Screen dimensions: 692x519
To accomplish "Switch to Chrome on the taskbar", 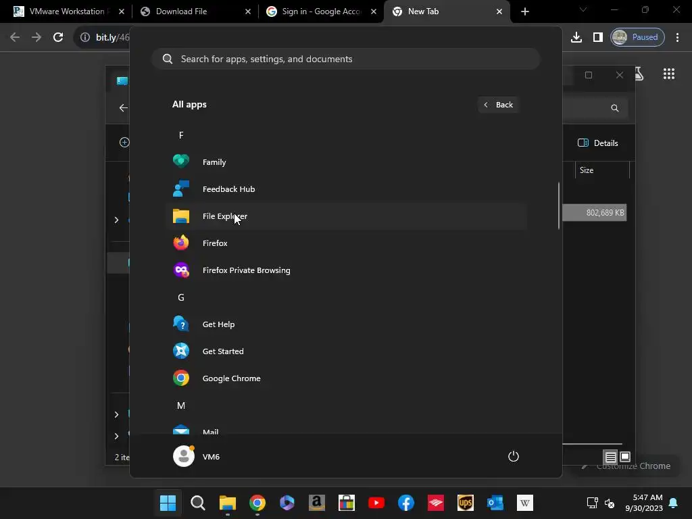I will [257, 503].
